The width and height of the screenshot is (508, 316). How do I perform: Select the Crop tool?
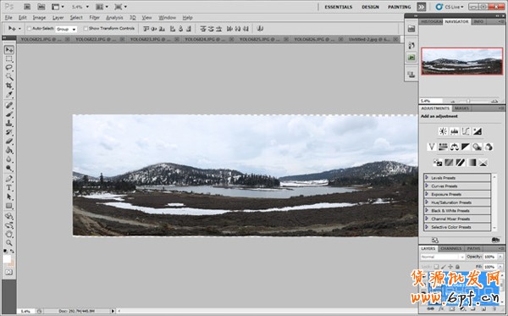click(8, 86)
